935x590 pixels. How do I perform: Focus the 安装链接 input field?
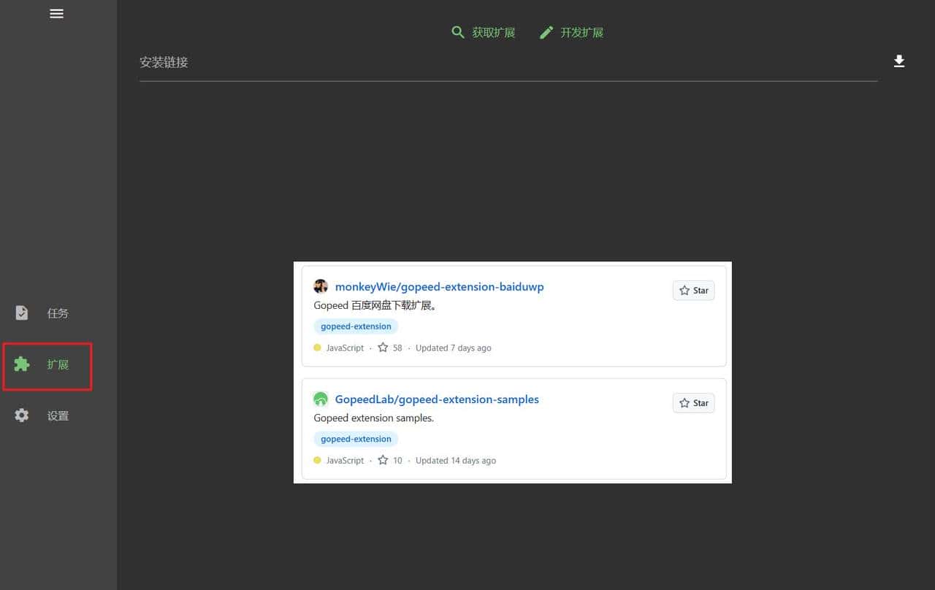pos(508,63)
